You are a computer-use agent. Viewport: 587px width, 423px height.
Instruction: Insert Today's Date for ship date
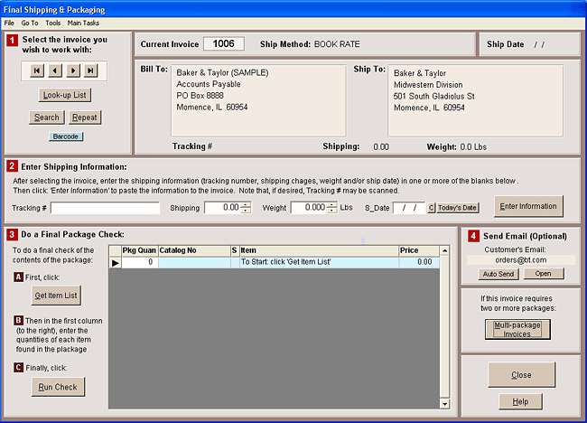coord(458,208)
